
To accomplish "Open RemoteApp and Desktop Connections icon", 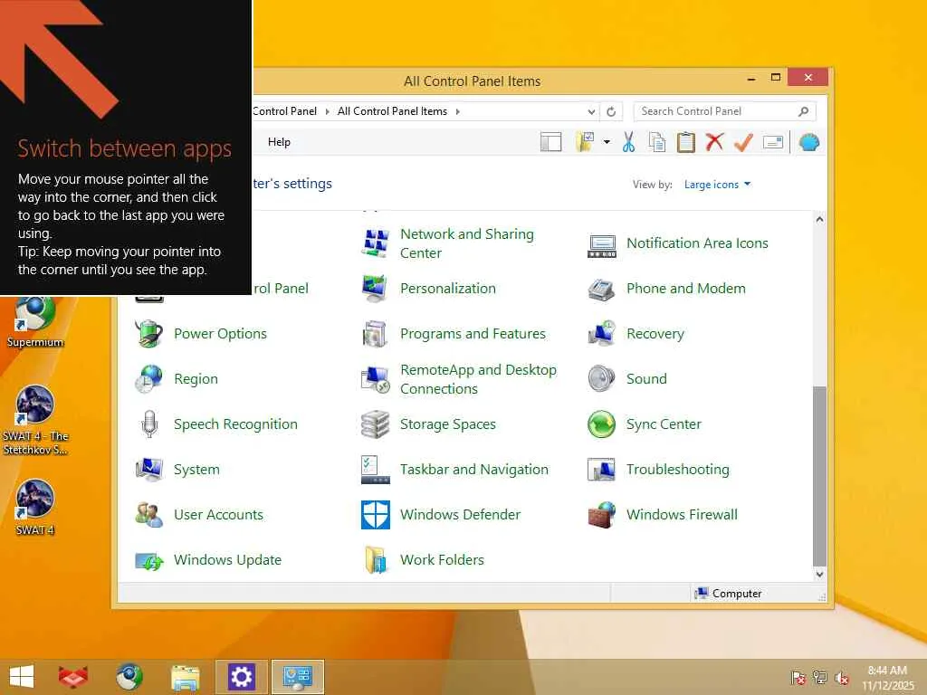I will (x=376, y=379).
